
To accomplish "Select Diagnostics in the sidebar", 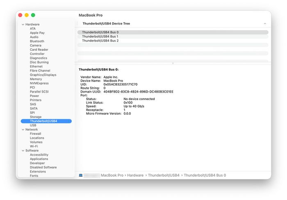I will tap(39, 58).
